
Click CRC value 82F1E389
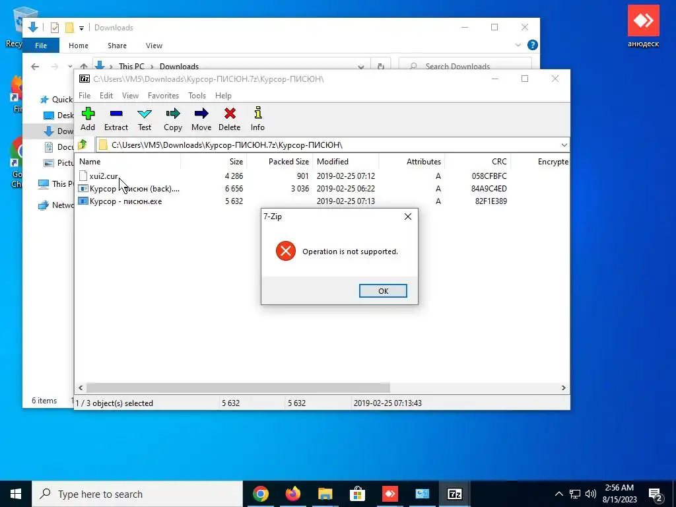tap(491, 201)
